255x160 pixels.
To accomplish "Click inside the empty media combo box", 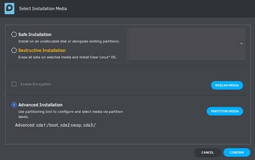I will pyautogui.click(x=186, y=44).
